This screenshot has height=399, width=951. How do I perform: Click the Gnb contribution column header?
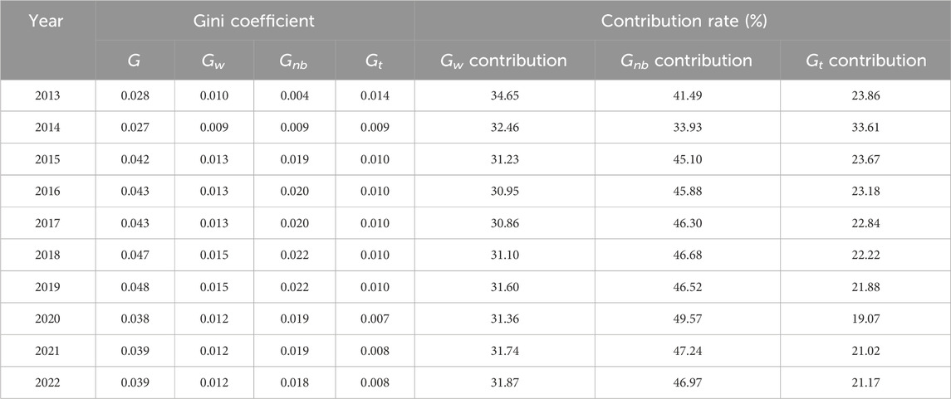687,60
